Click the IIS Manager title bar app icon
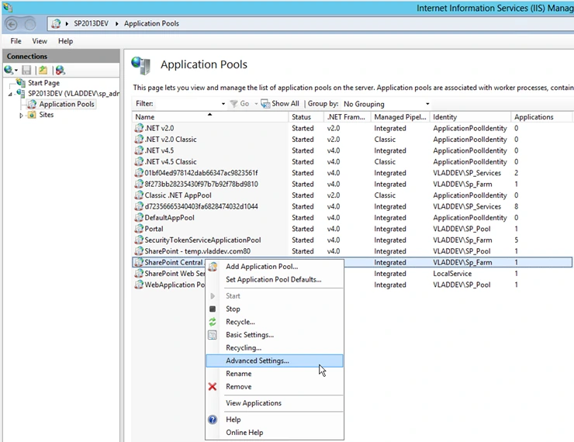Screen dimensions: 574x442 click(7, 7)
